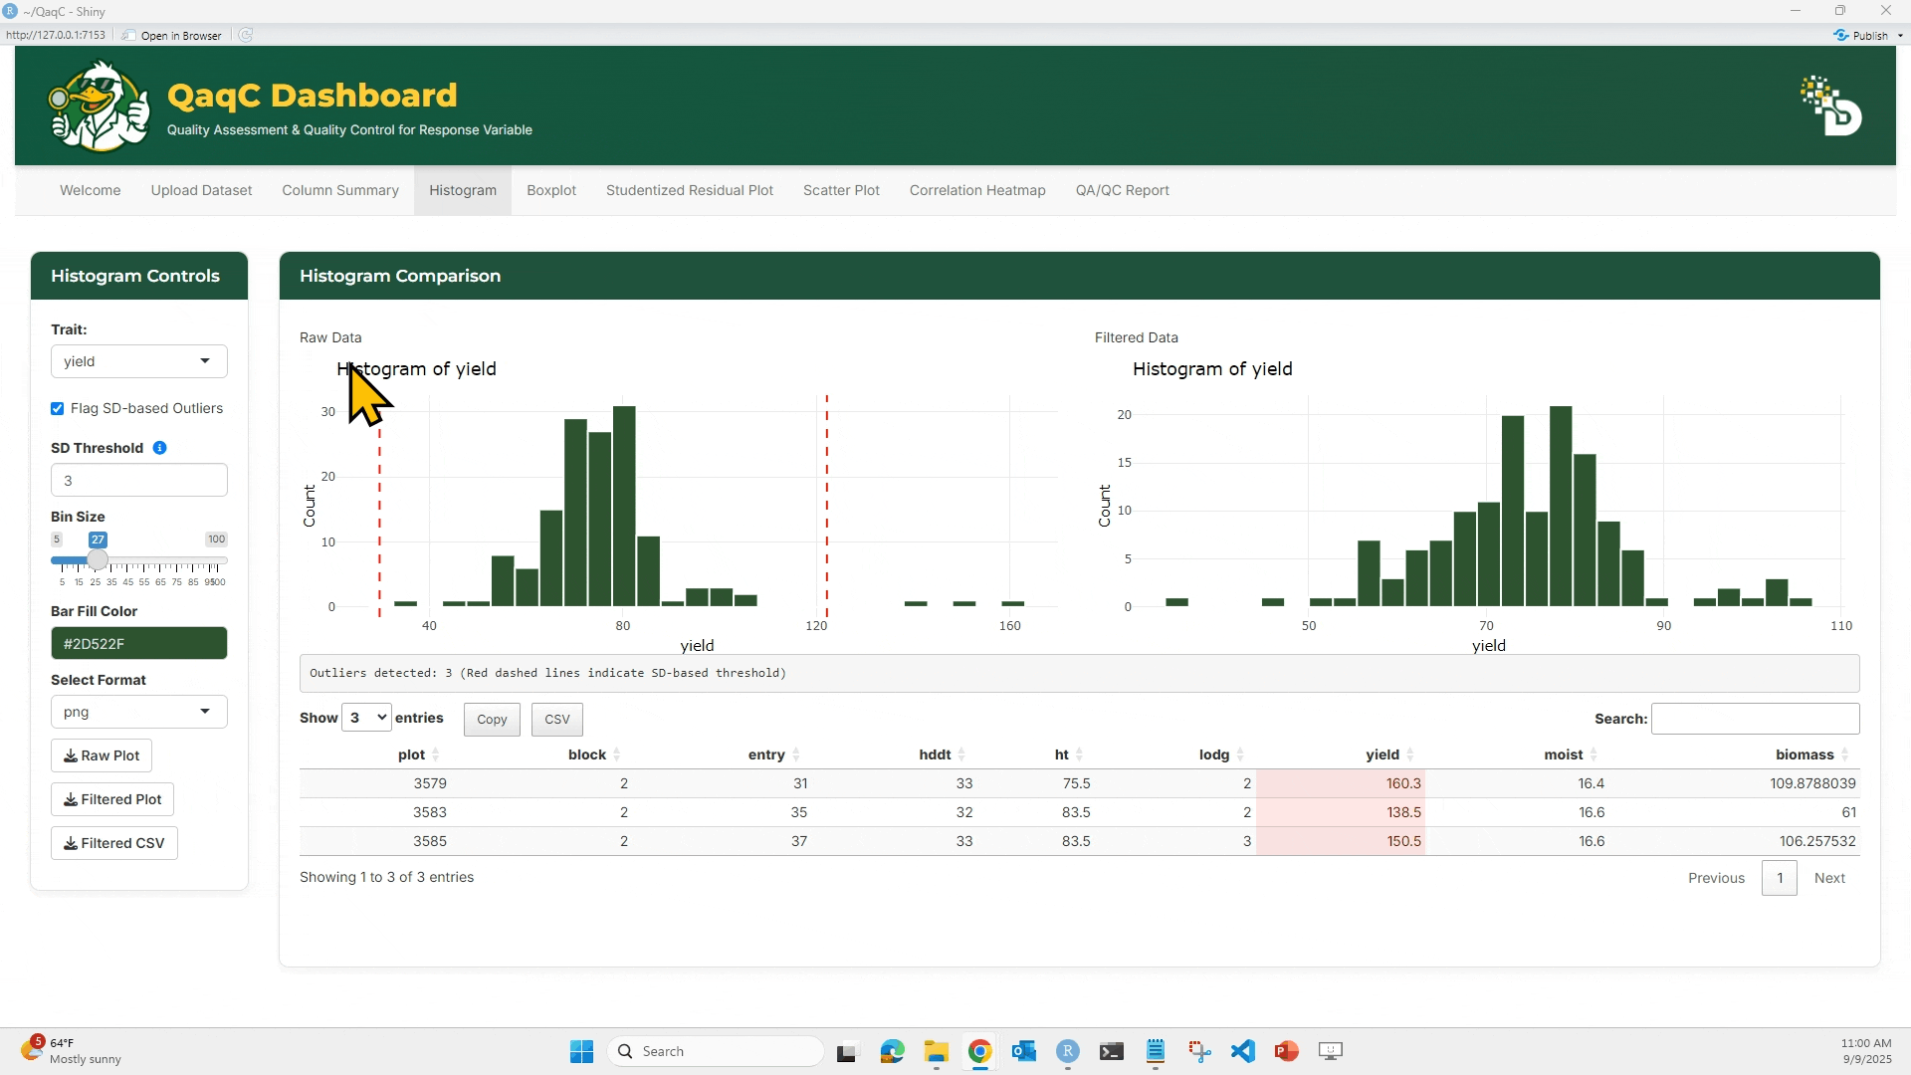This screenshot has width=1911, height=1075.
Task: Uncheck Flag SD-based Outliers
Action: [57, 408]
